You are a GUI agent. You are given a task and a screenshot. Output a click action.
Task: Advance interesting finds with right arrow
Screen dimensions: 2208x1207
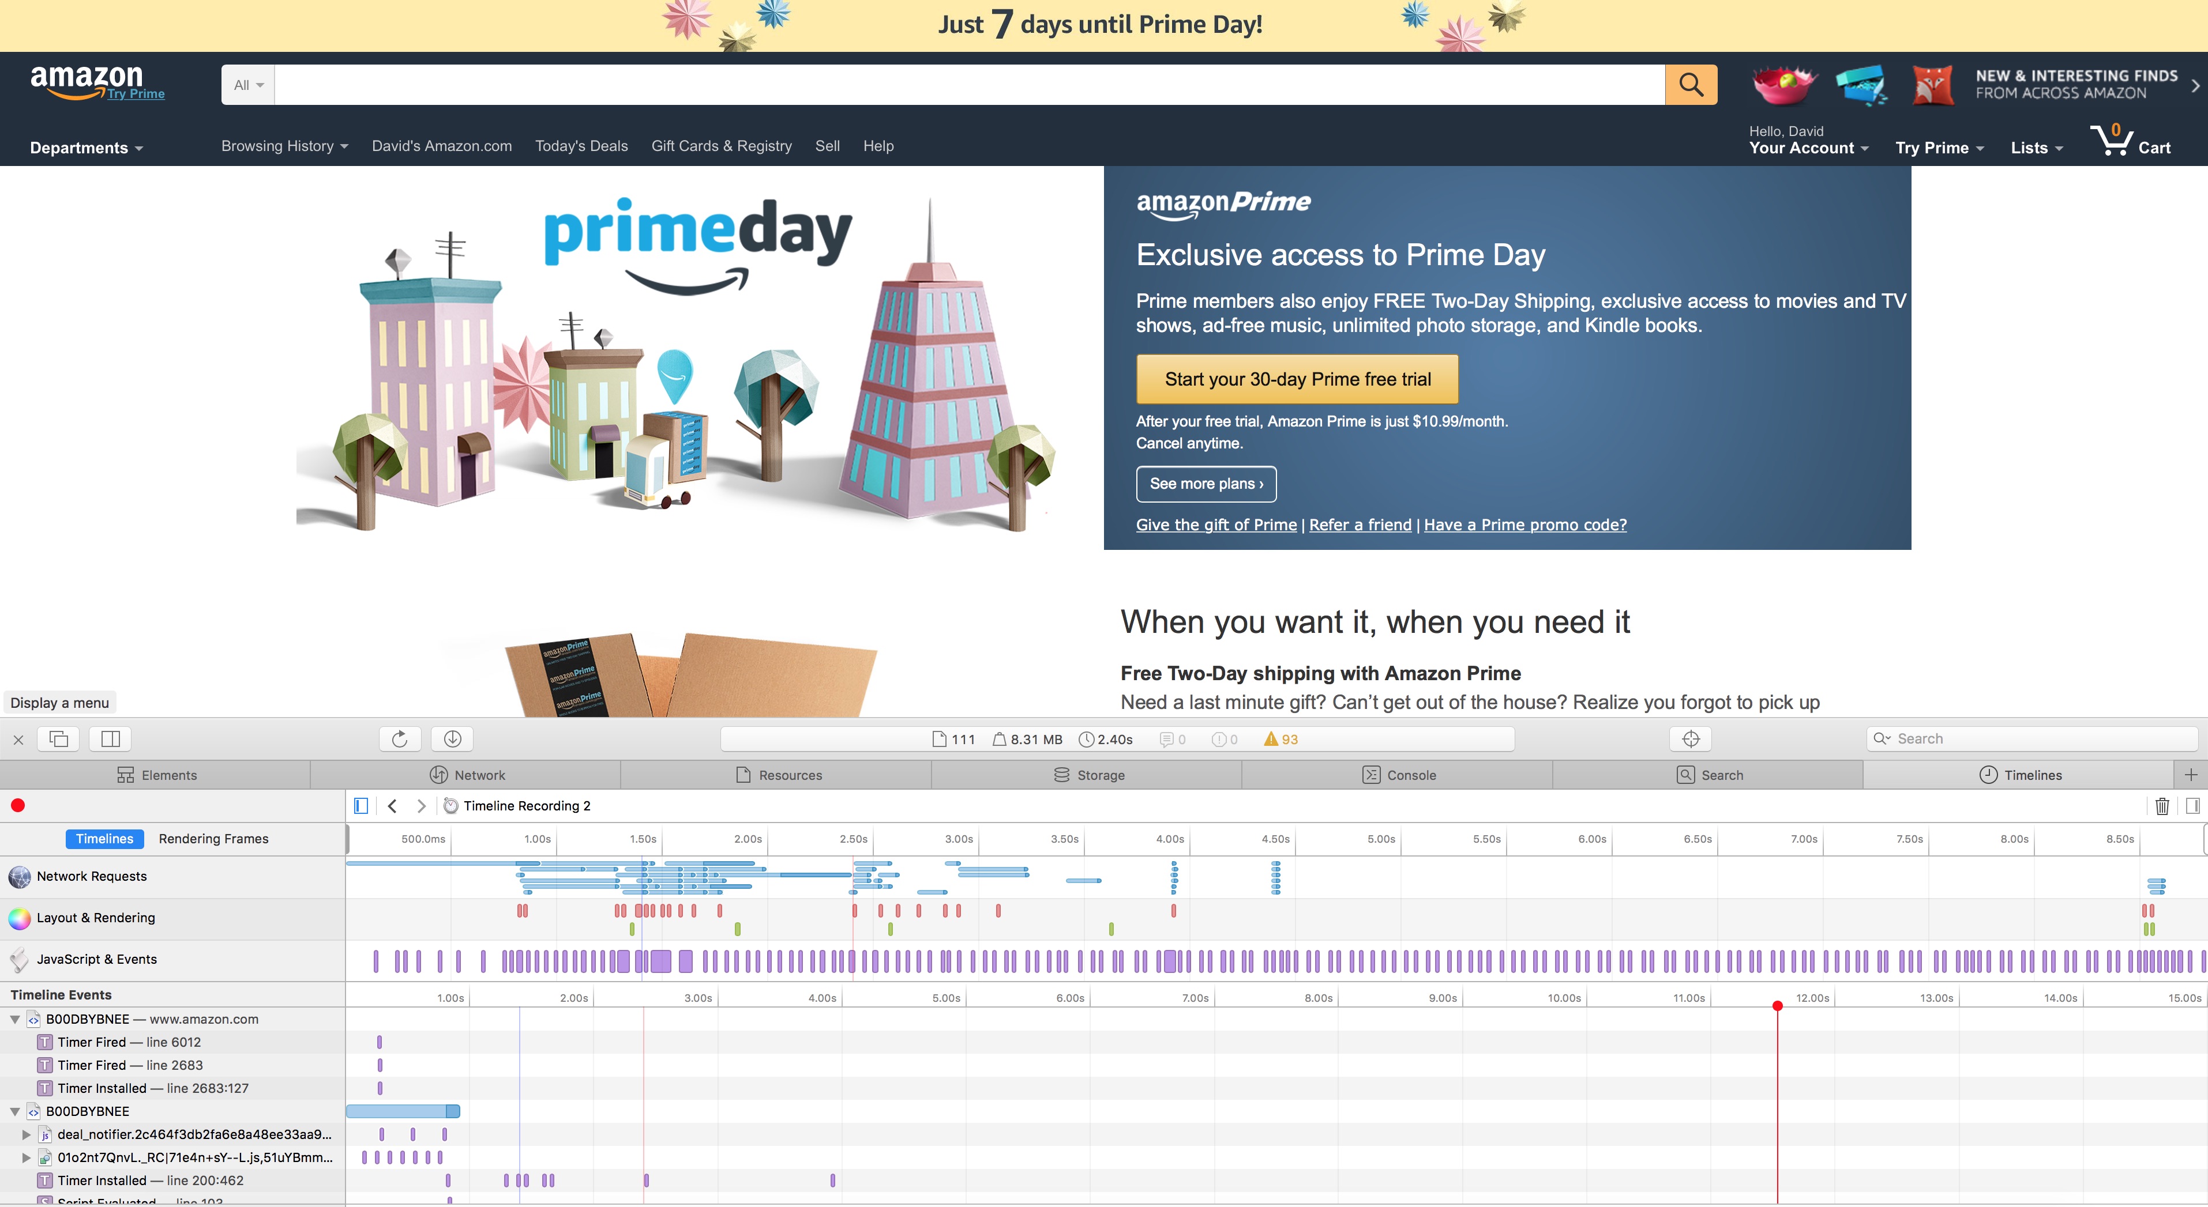[2194, 85]
